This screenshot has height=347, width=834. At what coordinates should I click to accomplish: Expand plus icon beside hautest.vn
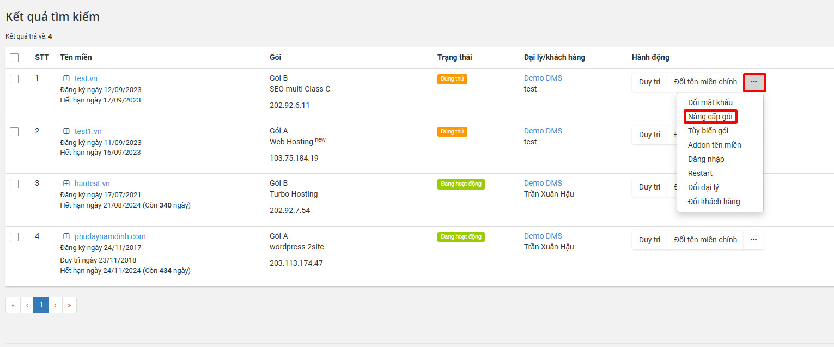point(66,184)
